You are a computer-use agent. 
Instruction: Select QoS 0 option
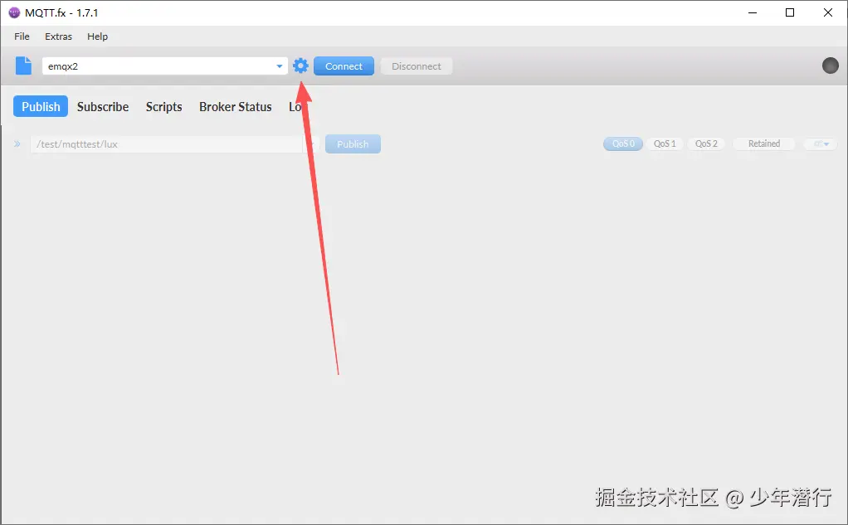tap(623, 143)
